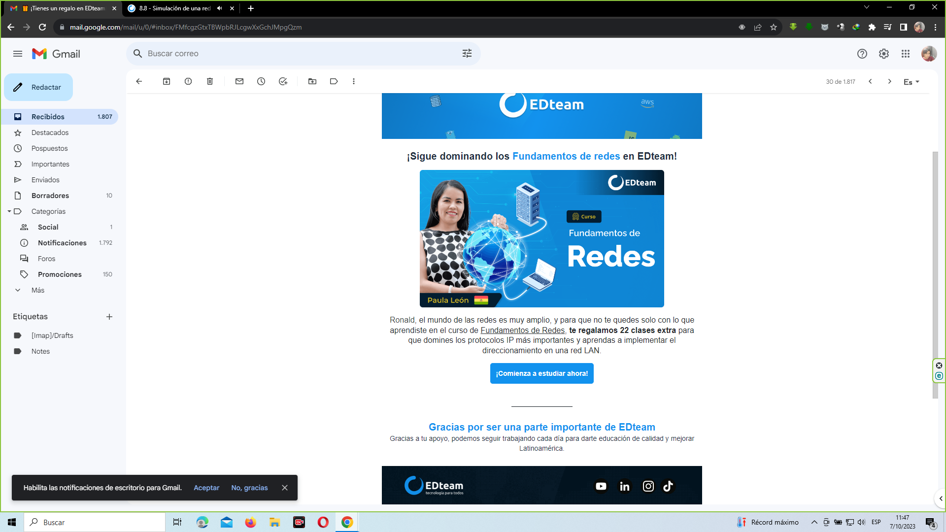Move the email to a folder
The height and width of the screenshot is (532, 946).
(x=312, y=81)
